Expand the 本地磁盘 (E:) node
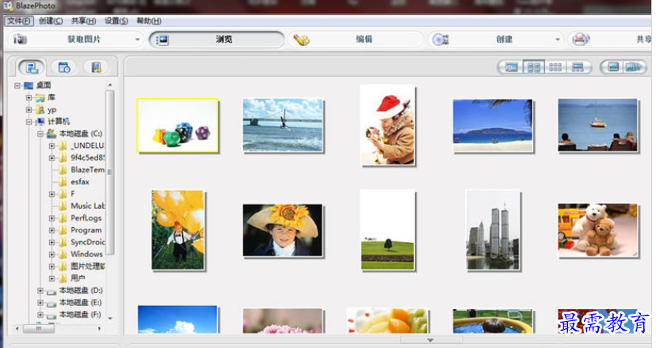 click(40, 302)
